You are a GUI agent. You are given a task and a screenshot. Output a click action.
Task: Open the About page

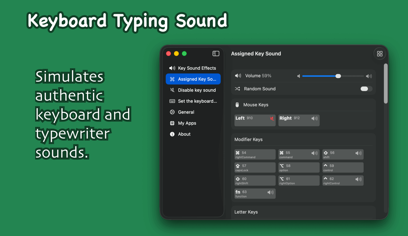point(193,134)
